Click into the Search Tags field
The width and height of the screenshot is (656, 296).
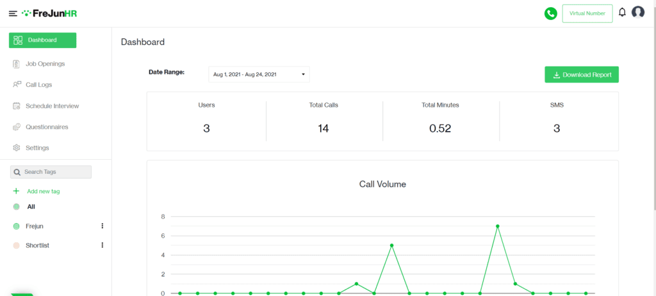(51, 172)
